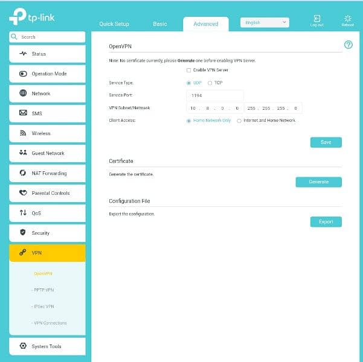Click the Network globe icon
Viewport: 363px width, 362px height.
[23, 93]
